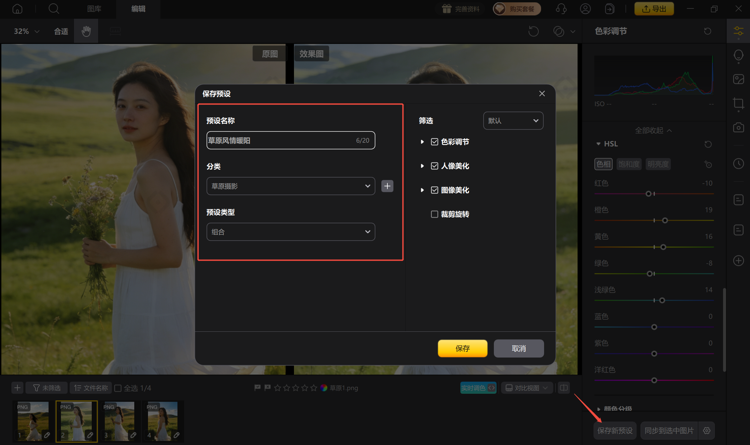Open the 草原摄影 category dropdown
Screen dimensions: 750x445
tap(290, 186)
